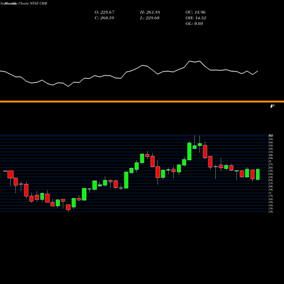Click the close value C: 260.59
The height and width of the screenshot is (284, 284).
105,18
